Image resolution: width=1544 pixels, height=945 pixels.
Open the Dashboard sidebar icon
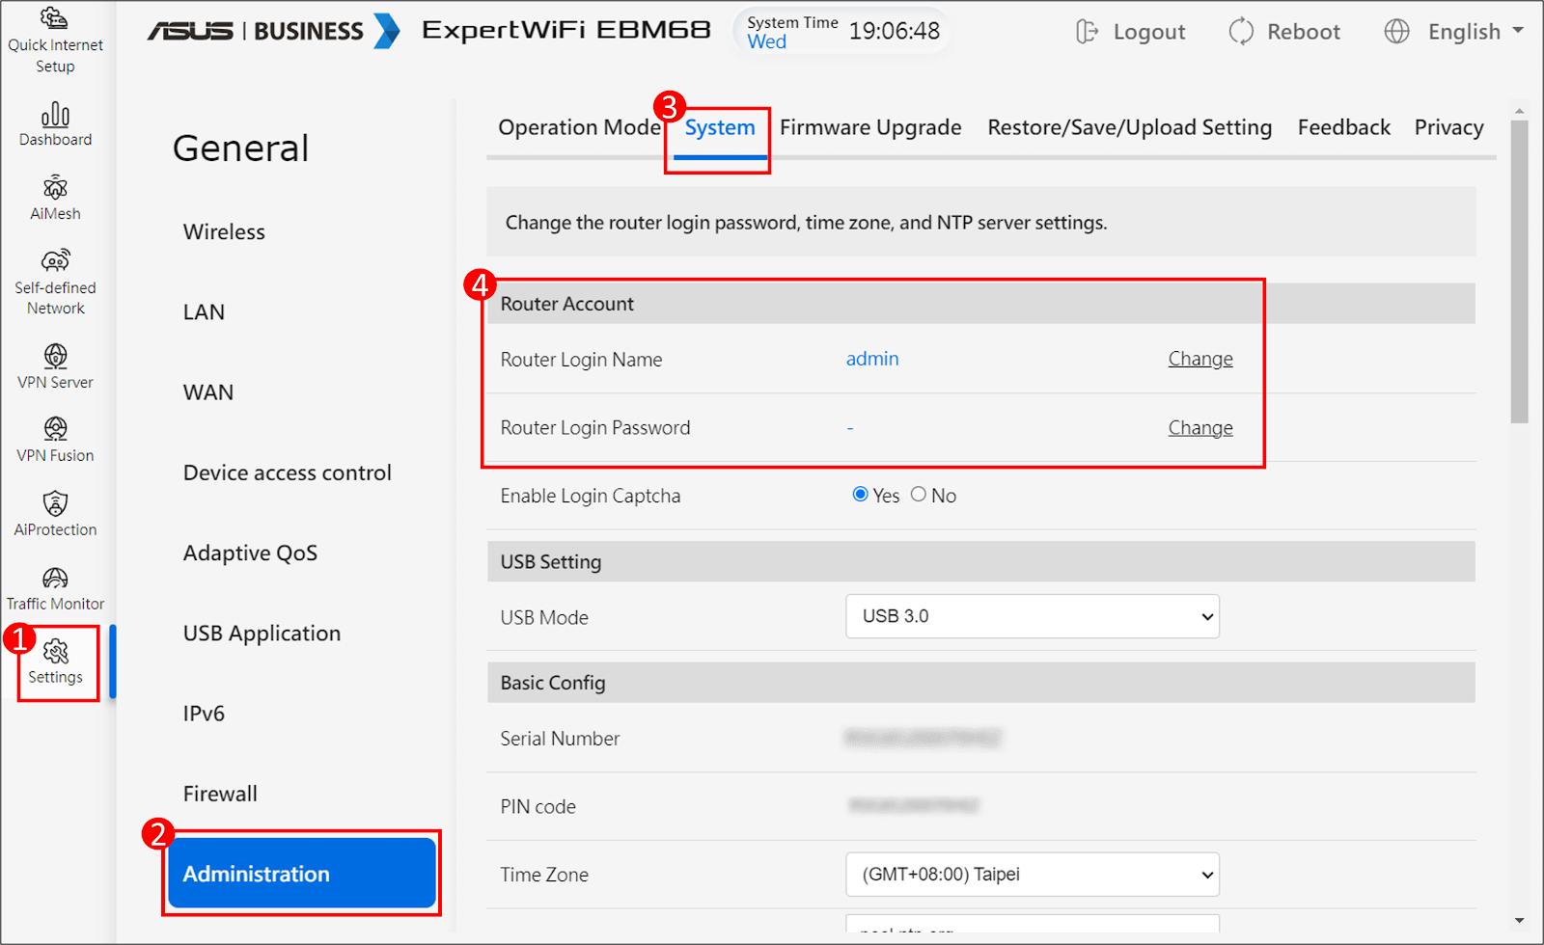tap(55, 115)
